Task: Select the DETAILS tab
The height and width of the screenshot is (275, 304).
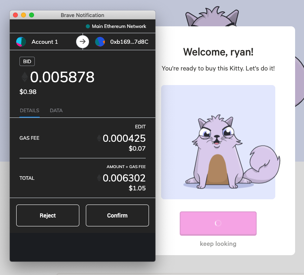Action: pos(30,111)
